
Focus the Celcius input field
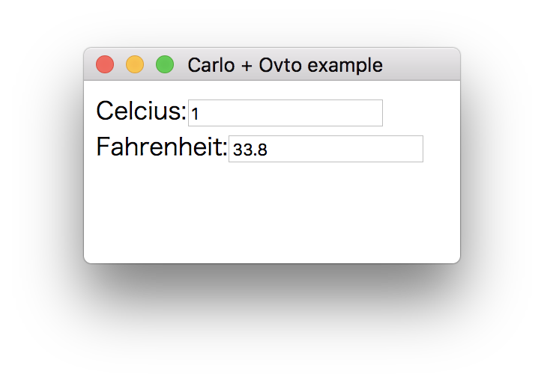(285, 113)
